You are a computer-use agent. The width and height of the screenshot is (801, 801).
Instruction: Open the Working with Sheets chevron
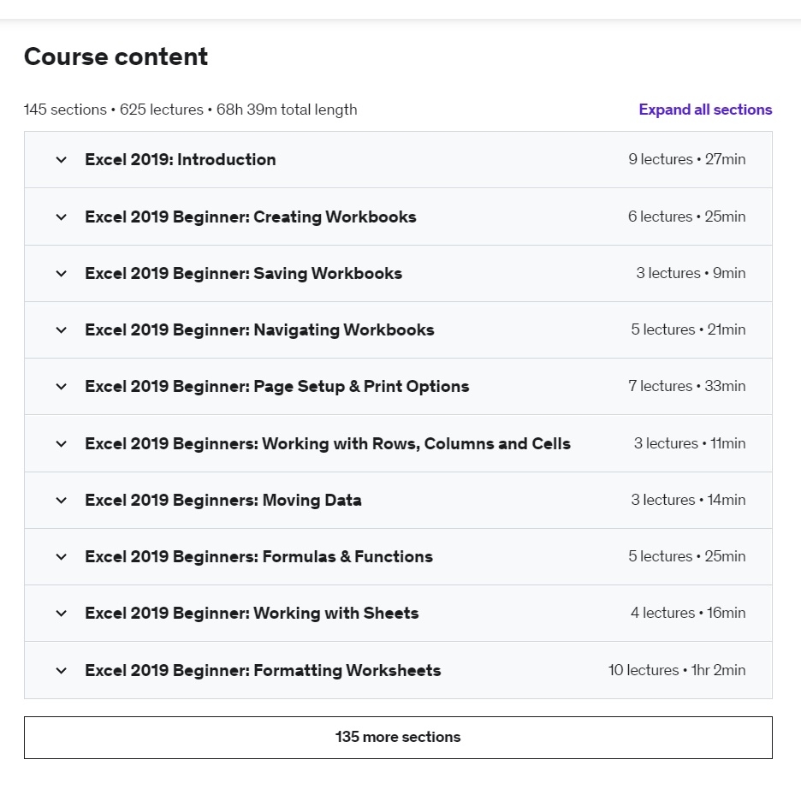tap(61, 614)
